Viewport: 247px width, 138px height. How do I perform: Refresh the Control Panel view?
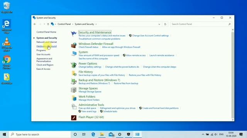point(165,24)
